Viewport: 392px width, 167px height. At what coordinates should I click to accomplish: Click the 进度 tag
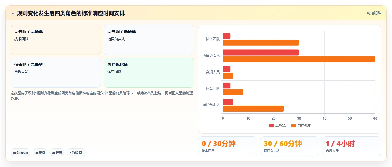pyautogui.click(x=57, y=152)
